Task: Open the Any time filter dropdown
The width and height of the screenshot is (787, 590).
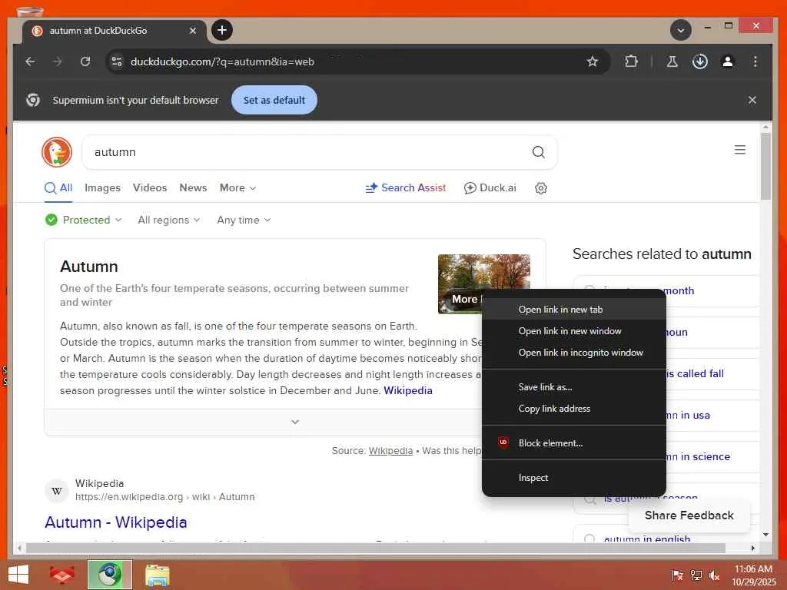Action: pos(244,220)
